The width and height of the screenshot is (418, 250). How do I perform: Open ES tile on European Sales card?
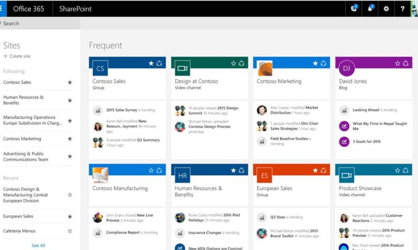tap(264, 176)
